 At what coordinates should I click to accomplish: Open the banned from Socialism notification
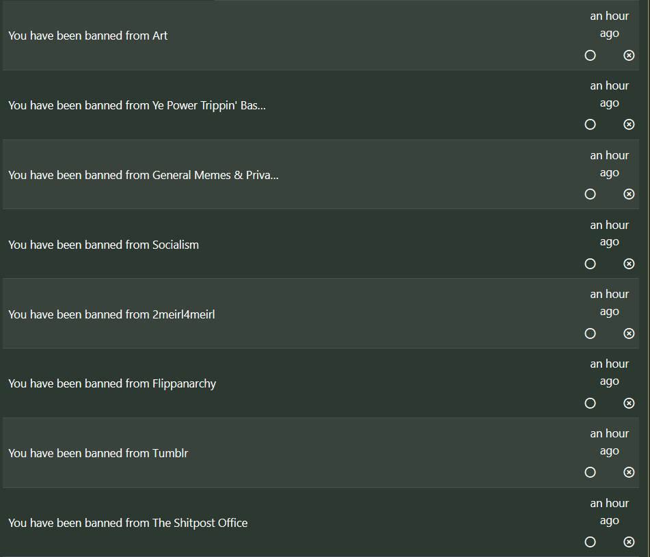tap(104, 245)
